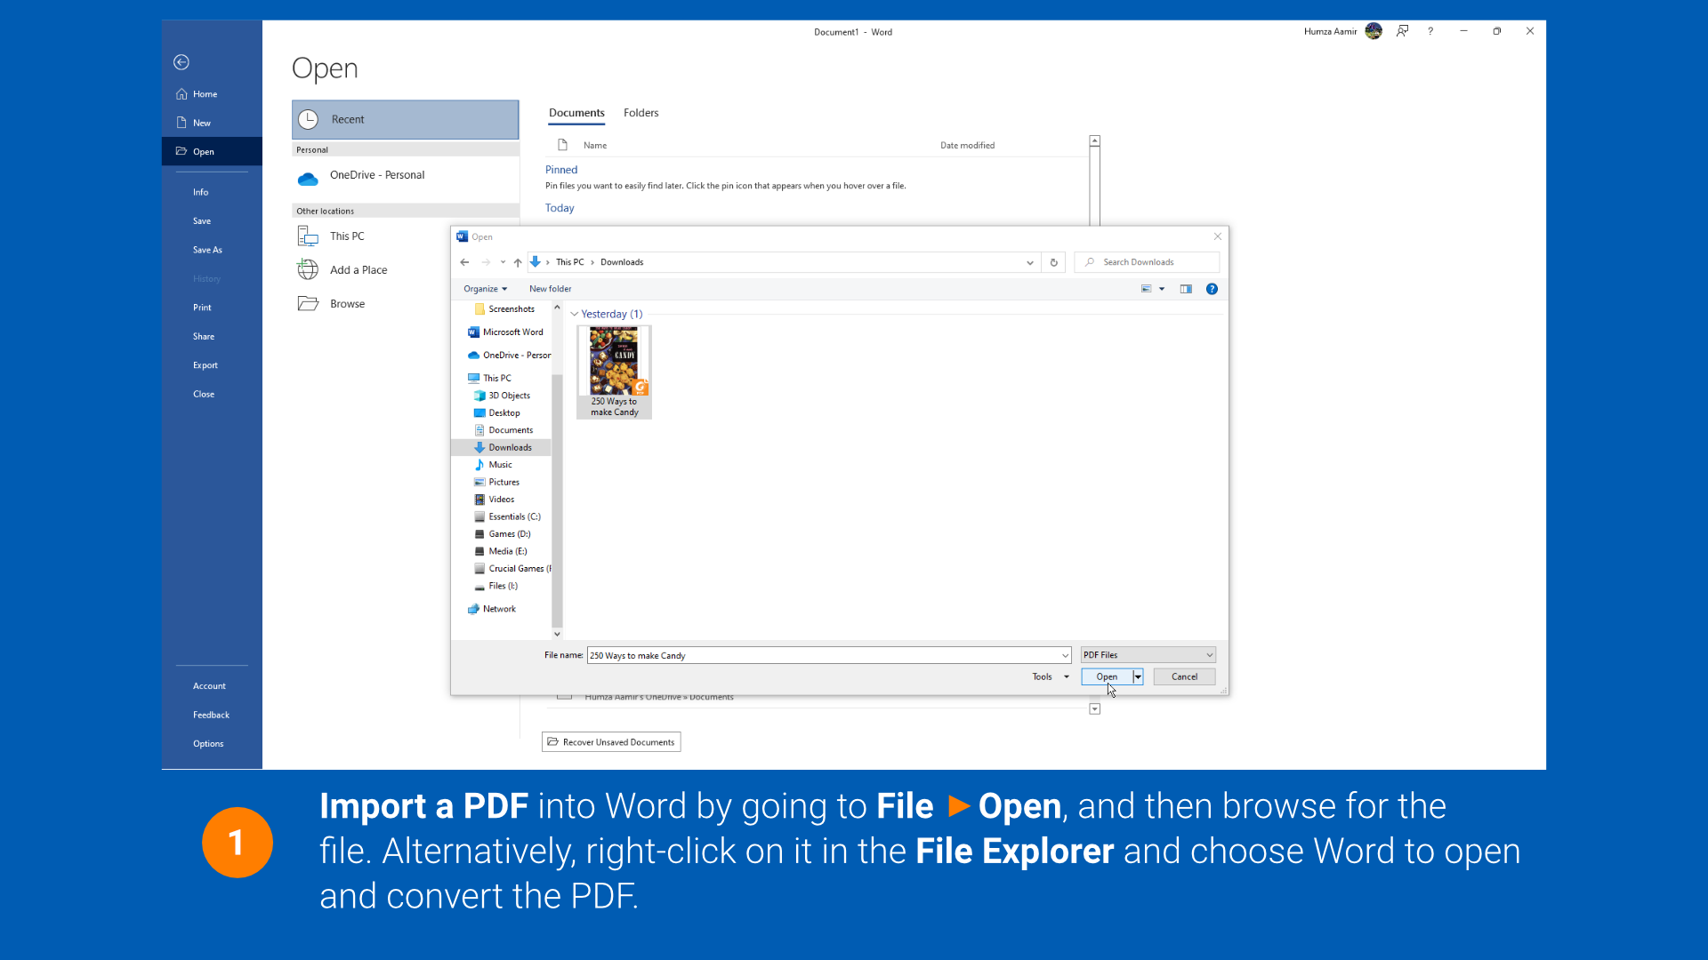Open 3D Objects folder
This screenshot has height=960, width=1708.
503,396
